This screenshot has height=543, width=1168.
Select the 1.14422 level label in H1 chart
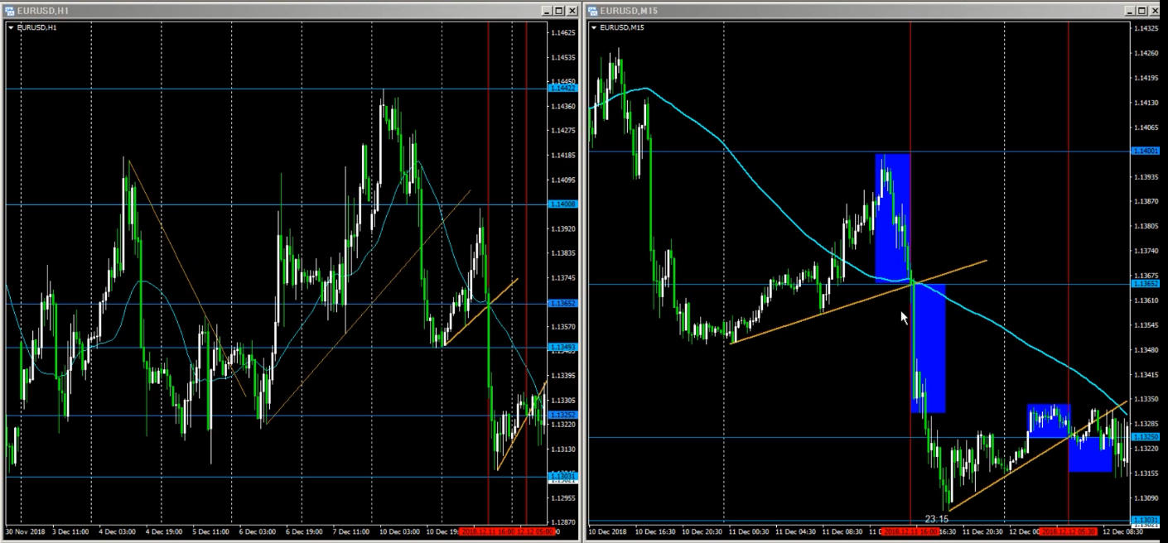click(562, 88)
